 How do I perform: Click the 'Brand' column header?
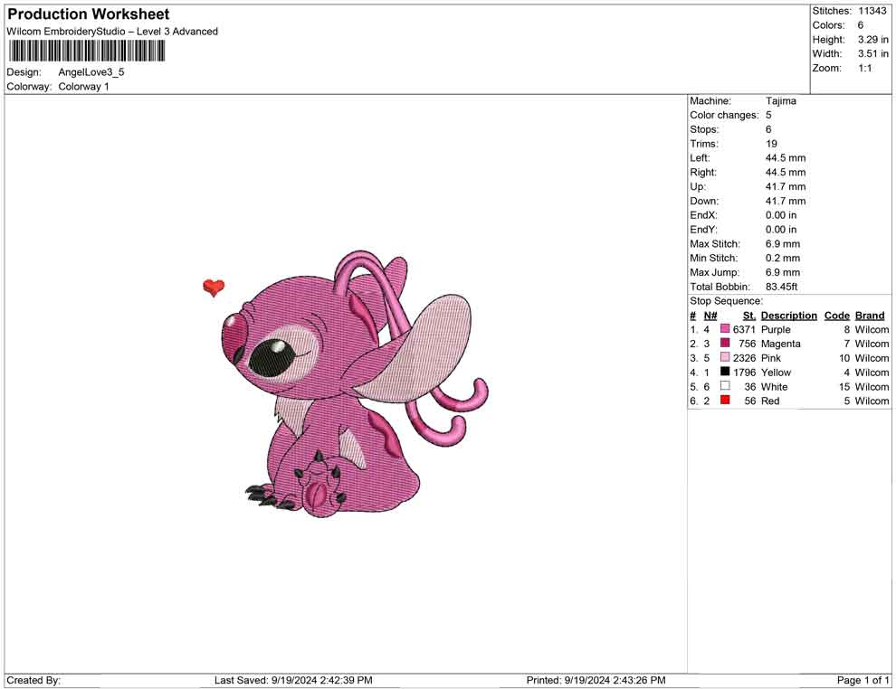click(870, 315)
